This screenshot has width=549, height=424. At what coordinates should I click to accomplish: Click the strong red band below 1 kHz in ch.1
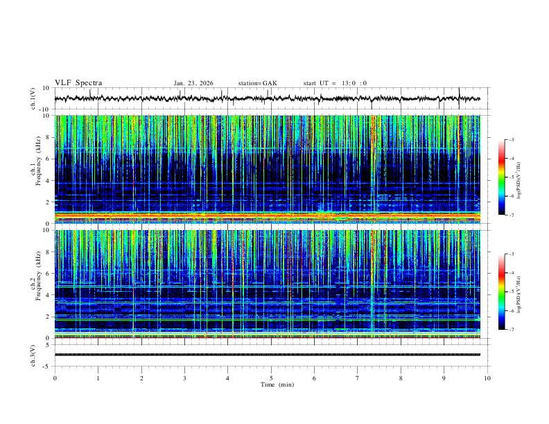[x=267, y=216]
